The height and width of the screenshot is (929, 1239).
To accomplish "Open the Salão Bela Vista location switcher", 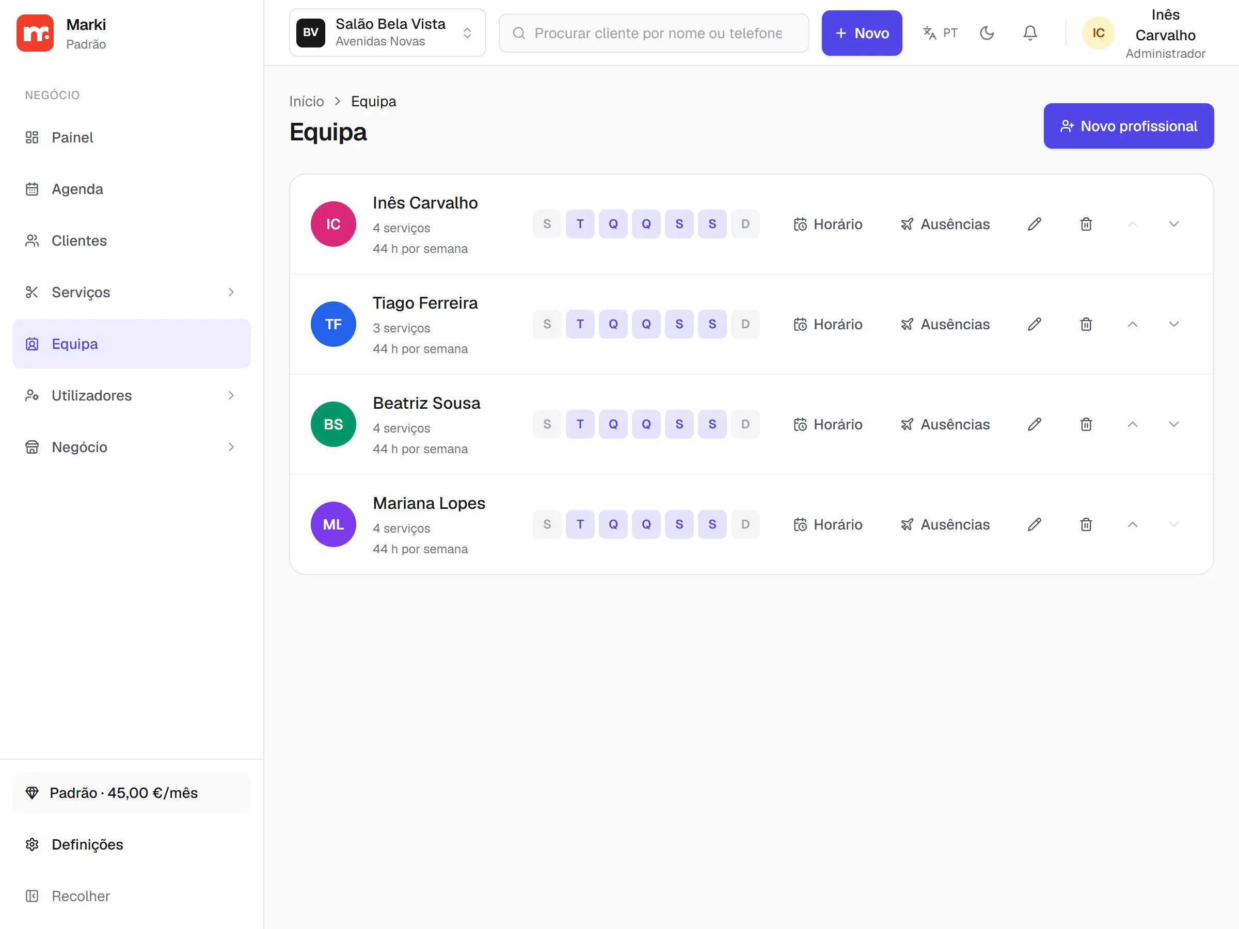I will [387, 33].
